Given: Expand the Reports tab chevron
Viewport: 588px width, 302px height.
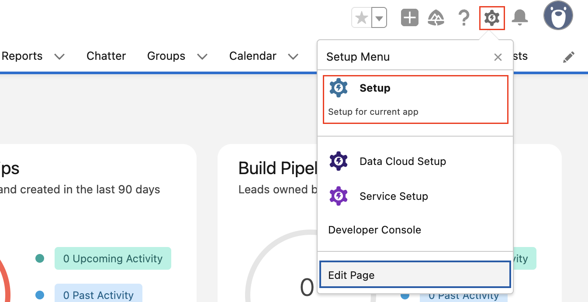Looking at the screenshot, I should click(x=59, y=57).
